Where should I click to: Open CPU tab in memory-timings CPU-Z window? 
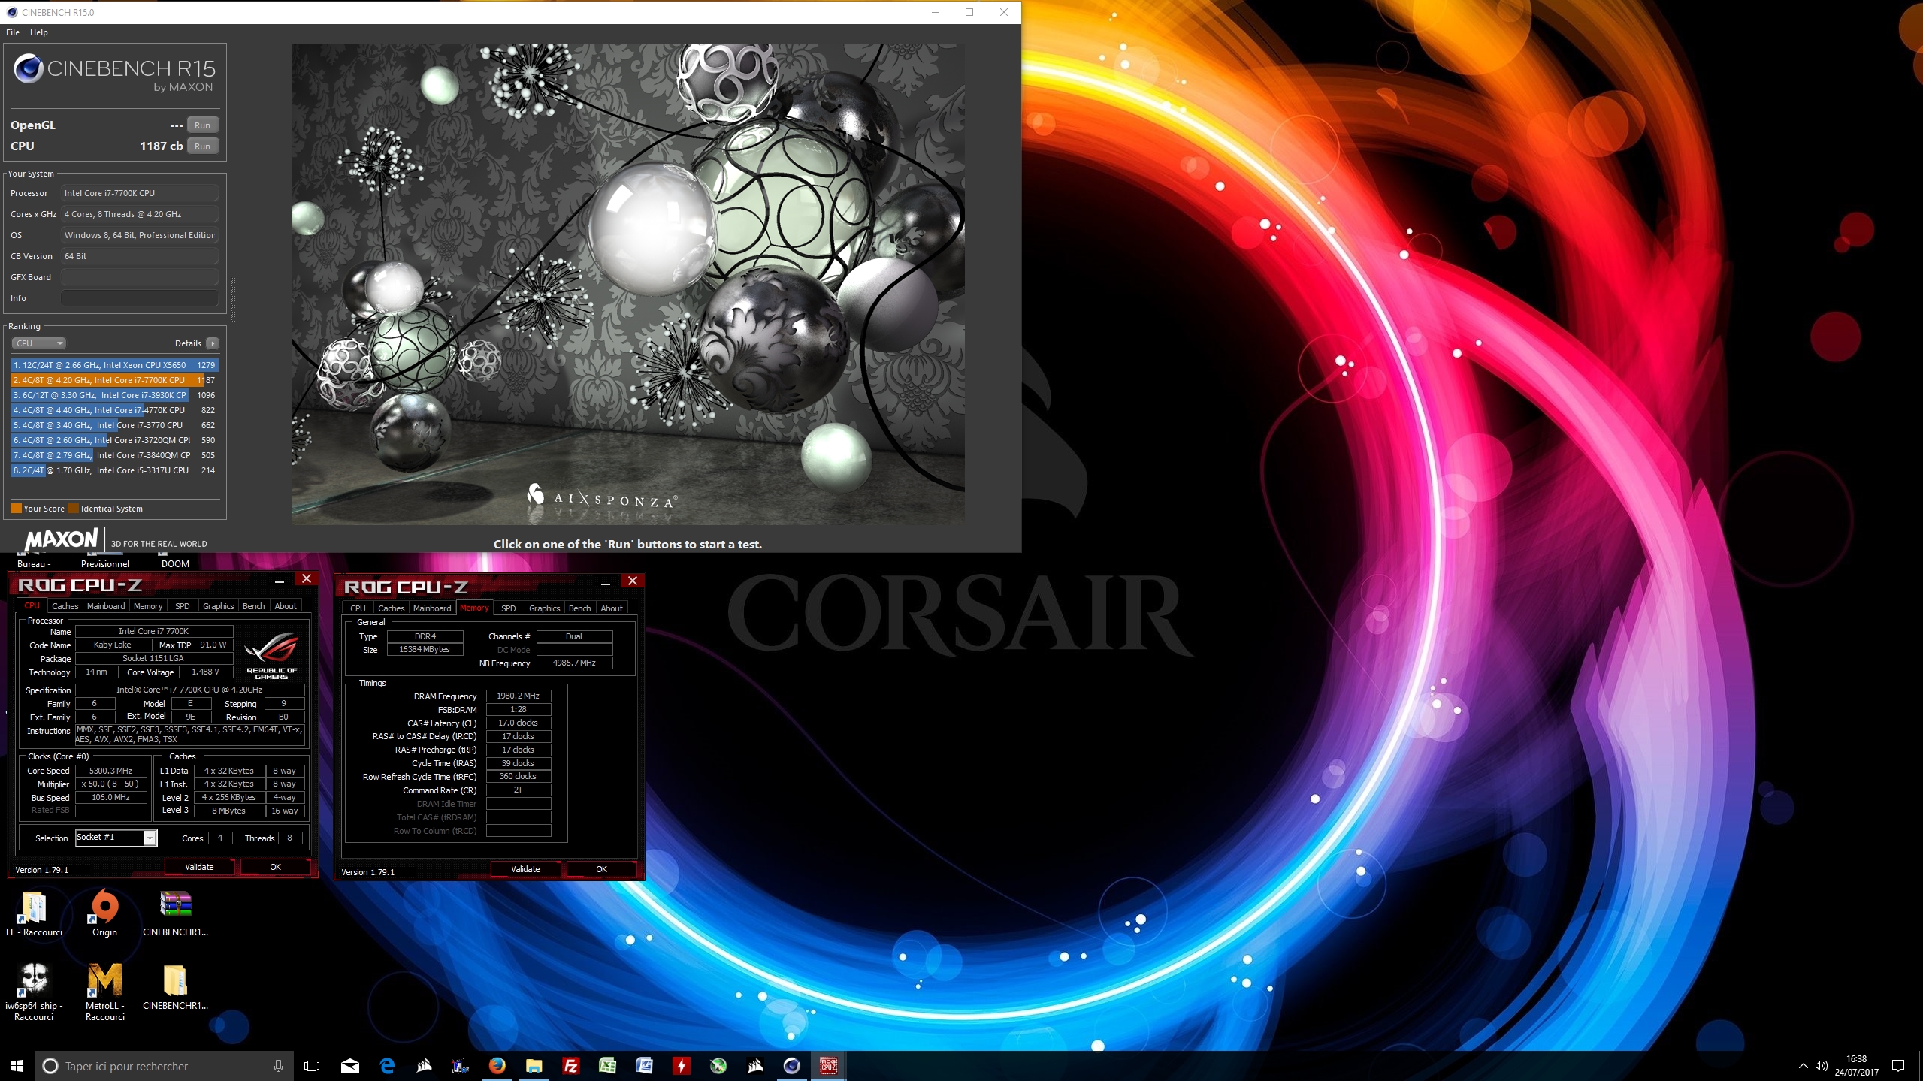click(358, 608)
